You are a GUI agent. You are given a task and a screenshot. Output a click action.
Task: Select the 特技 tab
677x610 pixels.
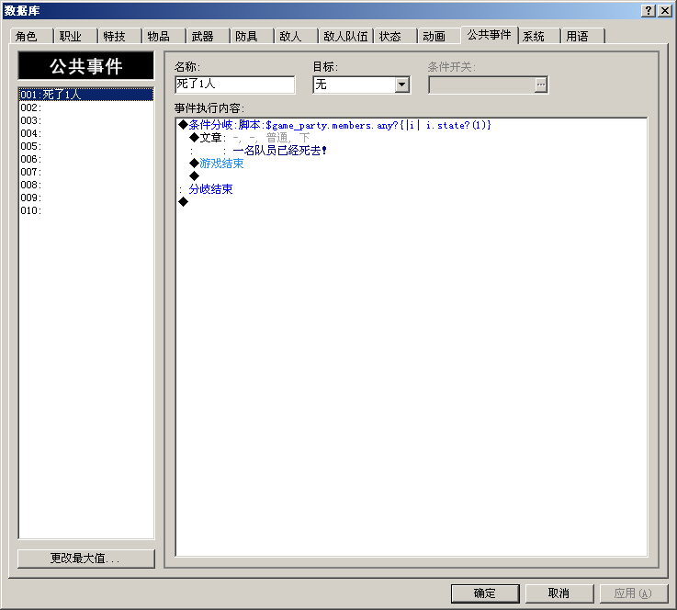(119, 36)
